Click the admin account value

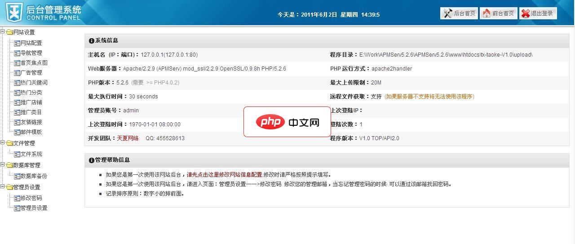click(x=131, y=111)
